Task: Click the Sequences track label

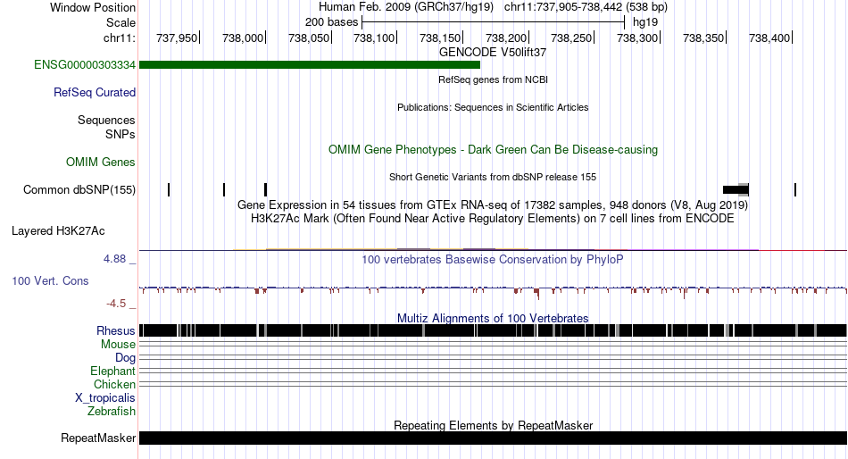Action: click(x=106, y=121)
